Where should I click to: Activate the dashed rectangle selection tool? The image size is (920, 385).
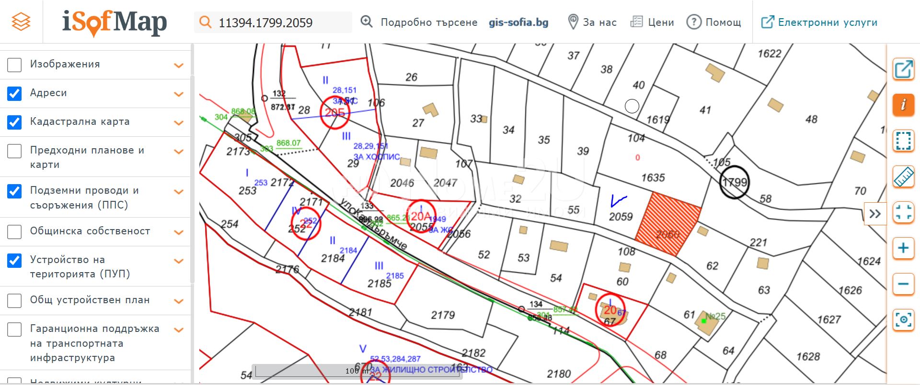click(x=903, y=141)
